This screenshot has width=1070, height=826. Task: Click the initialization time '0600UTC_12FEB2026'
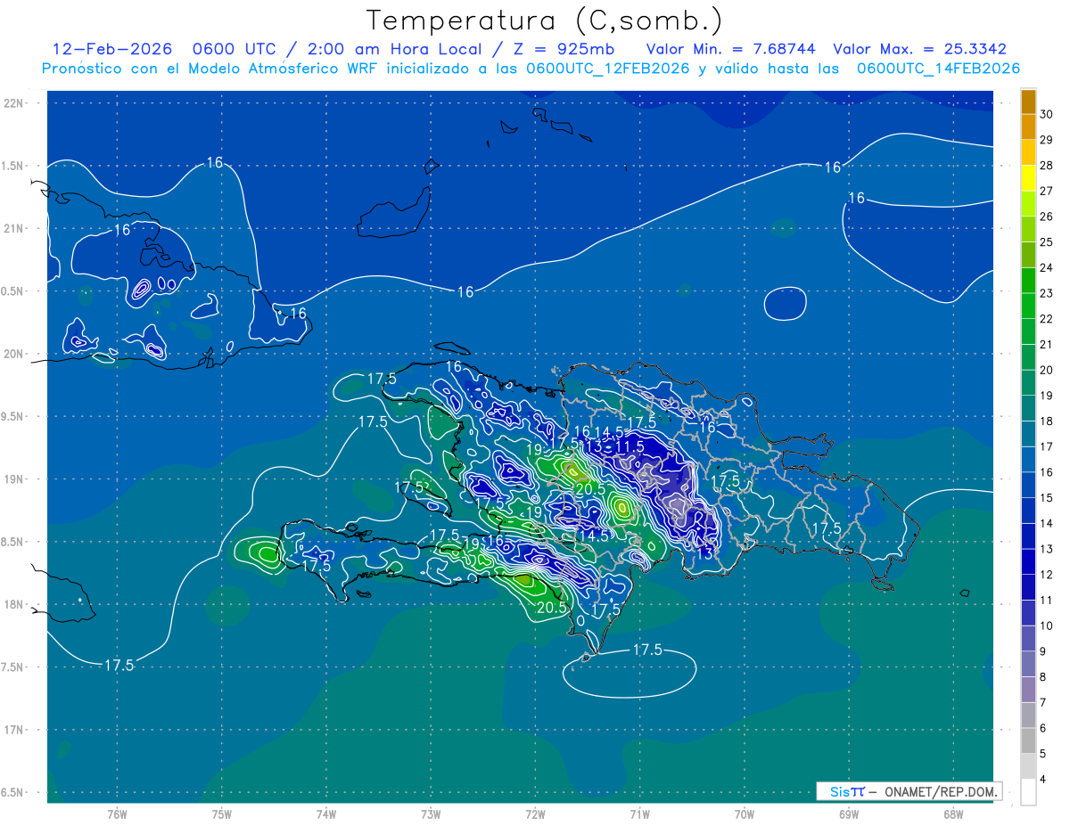[x=608, y=69]
